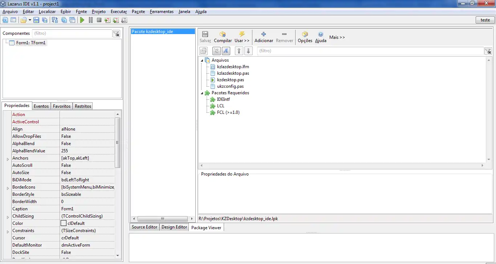Expand the Constraints property

tap(7, 232)
